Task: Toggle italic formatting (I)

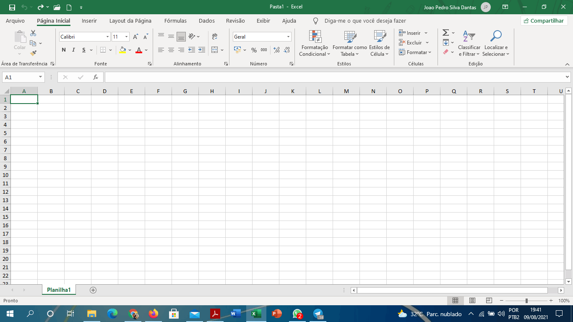Action: click(73, 50)
